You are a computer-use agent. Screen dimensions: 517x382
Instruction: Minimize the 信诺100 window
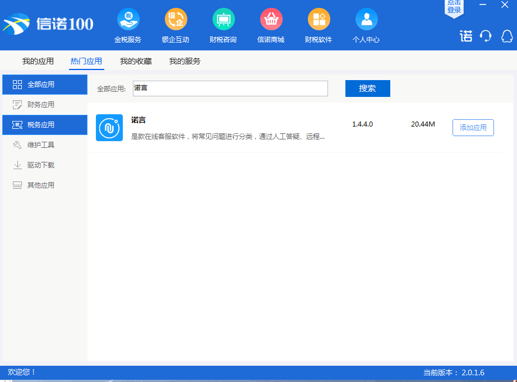click(x=483, y=4)
